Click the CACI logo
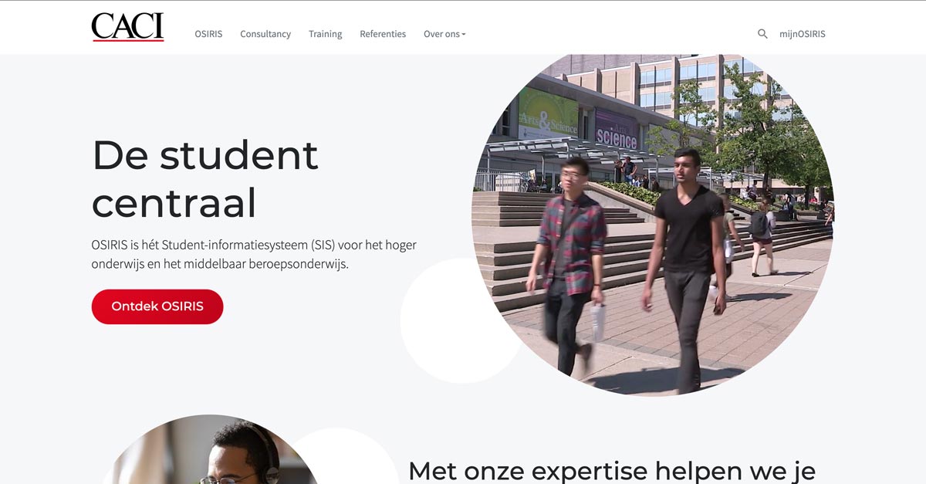Image resolution: width=926 pixels, height=484 pixels. tap(127, 27)
